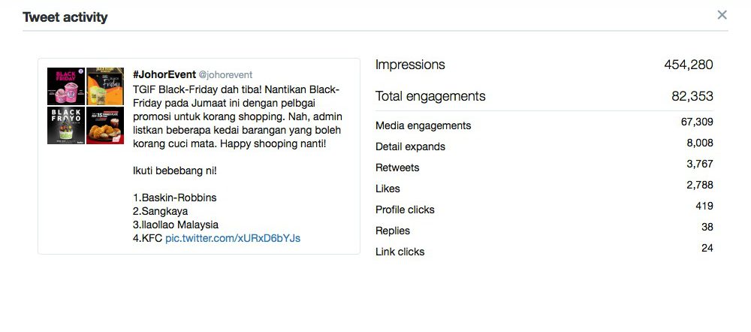The image size is (751, 332).
Task: Open the green drink thumbnail image
Action: click(105, 86)
